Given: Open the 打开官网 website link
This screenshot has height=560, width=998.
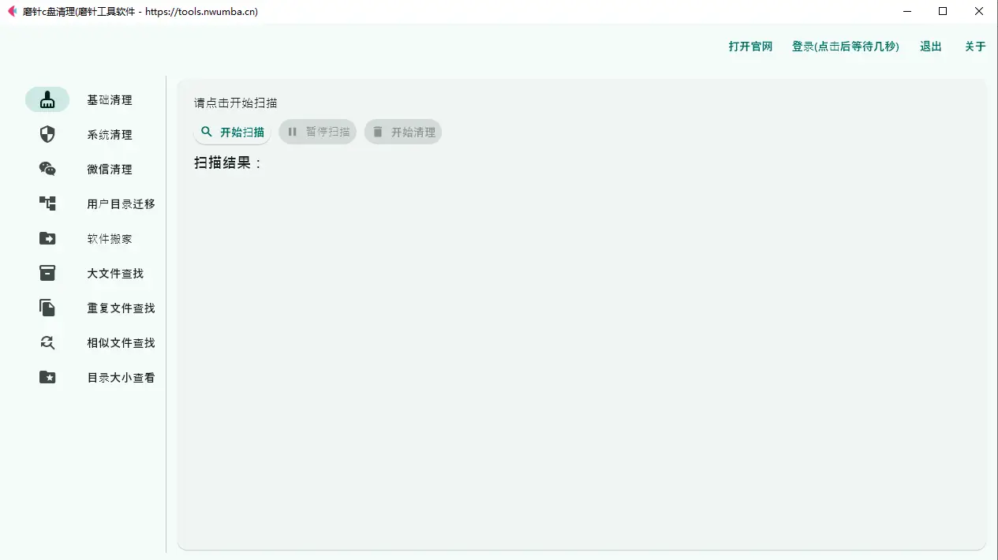Looking at the screenshot, I should (750, 47).
